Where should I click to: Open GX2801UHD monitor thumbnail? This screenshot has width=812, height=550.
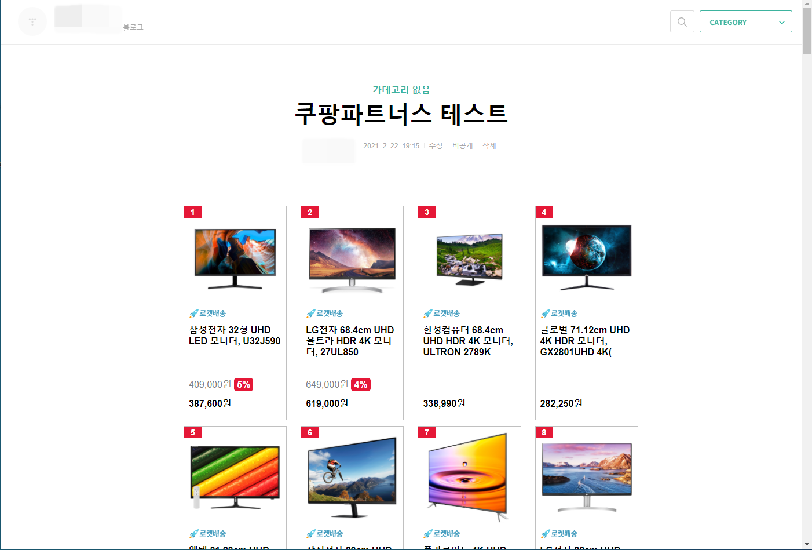pos(587,257)
